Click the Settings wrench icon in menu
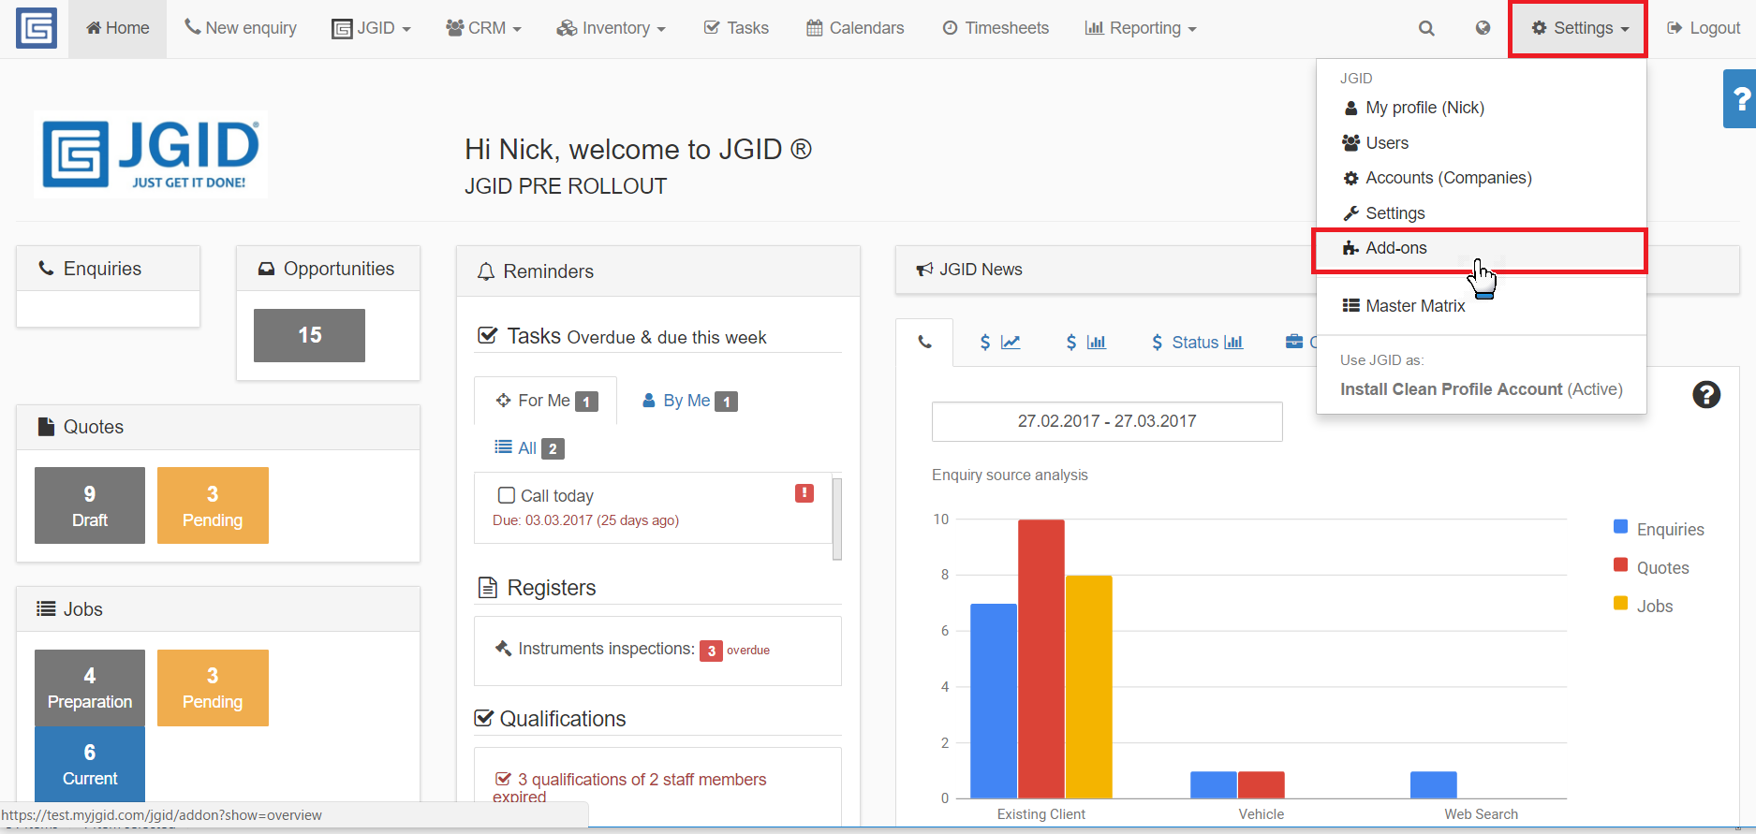This screenshot has width=1756, height=834. (1350, 213)
